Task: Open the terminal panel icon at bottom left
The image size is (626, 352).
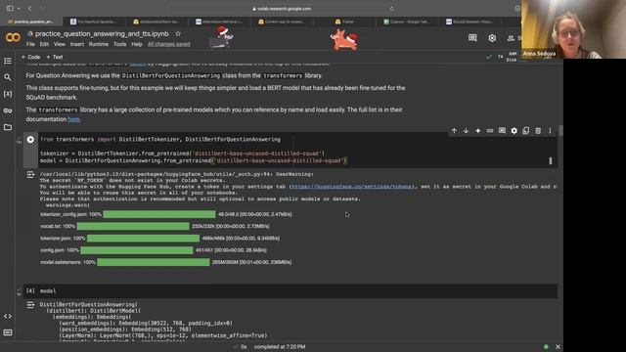Action: 8,332
